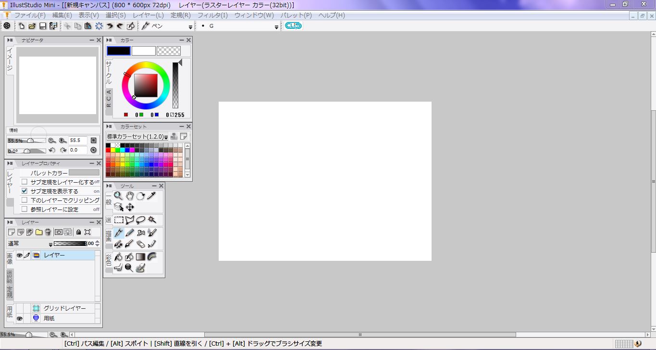Expand the ペン tool preset dropdown
Image resolution: width=656 pixels, height=350 pixels.
(x=190, y=27)
